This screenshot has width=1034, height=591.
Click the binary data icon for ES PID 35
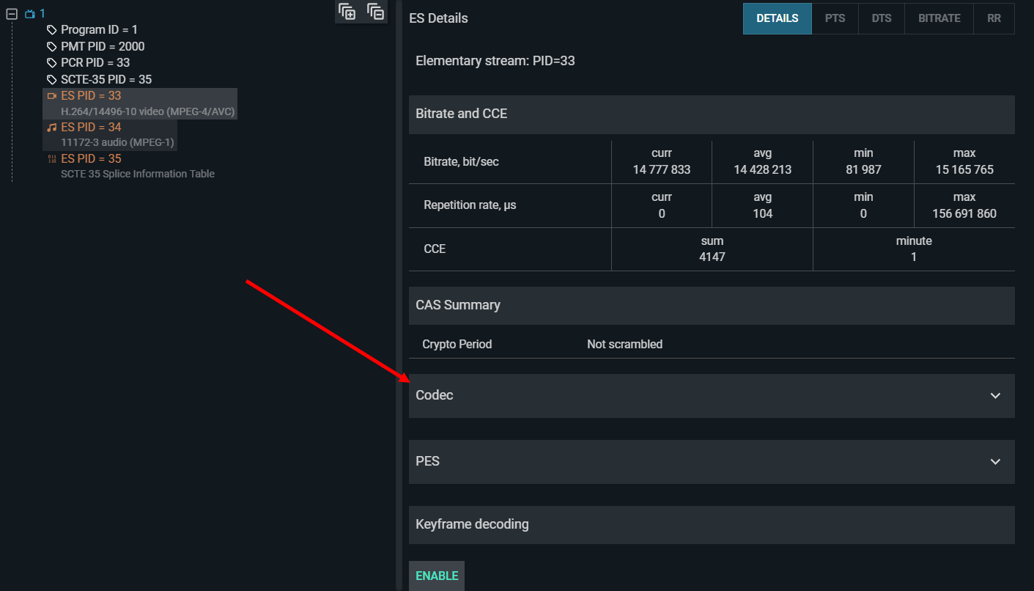click(51, 159)
